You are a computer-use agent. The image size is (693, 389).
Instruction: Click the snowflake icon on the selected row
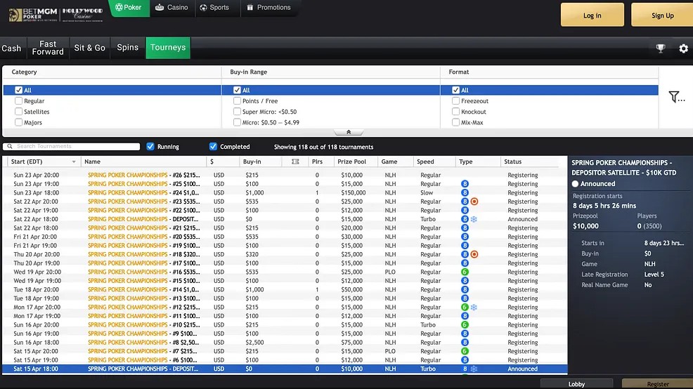474,369
